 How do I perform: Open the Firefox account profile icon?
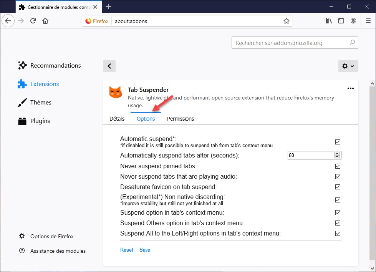click(353, 21)
